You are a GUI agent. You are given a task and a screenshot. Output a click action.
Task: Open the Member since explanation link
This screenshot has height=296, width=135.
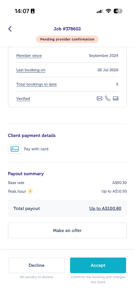29,56
